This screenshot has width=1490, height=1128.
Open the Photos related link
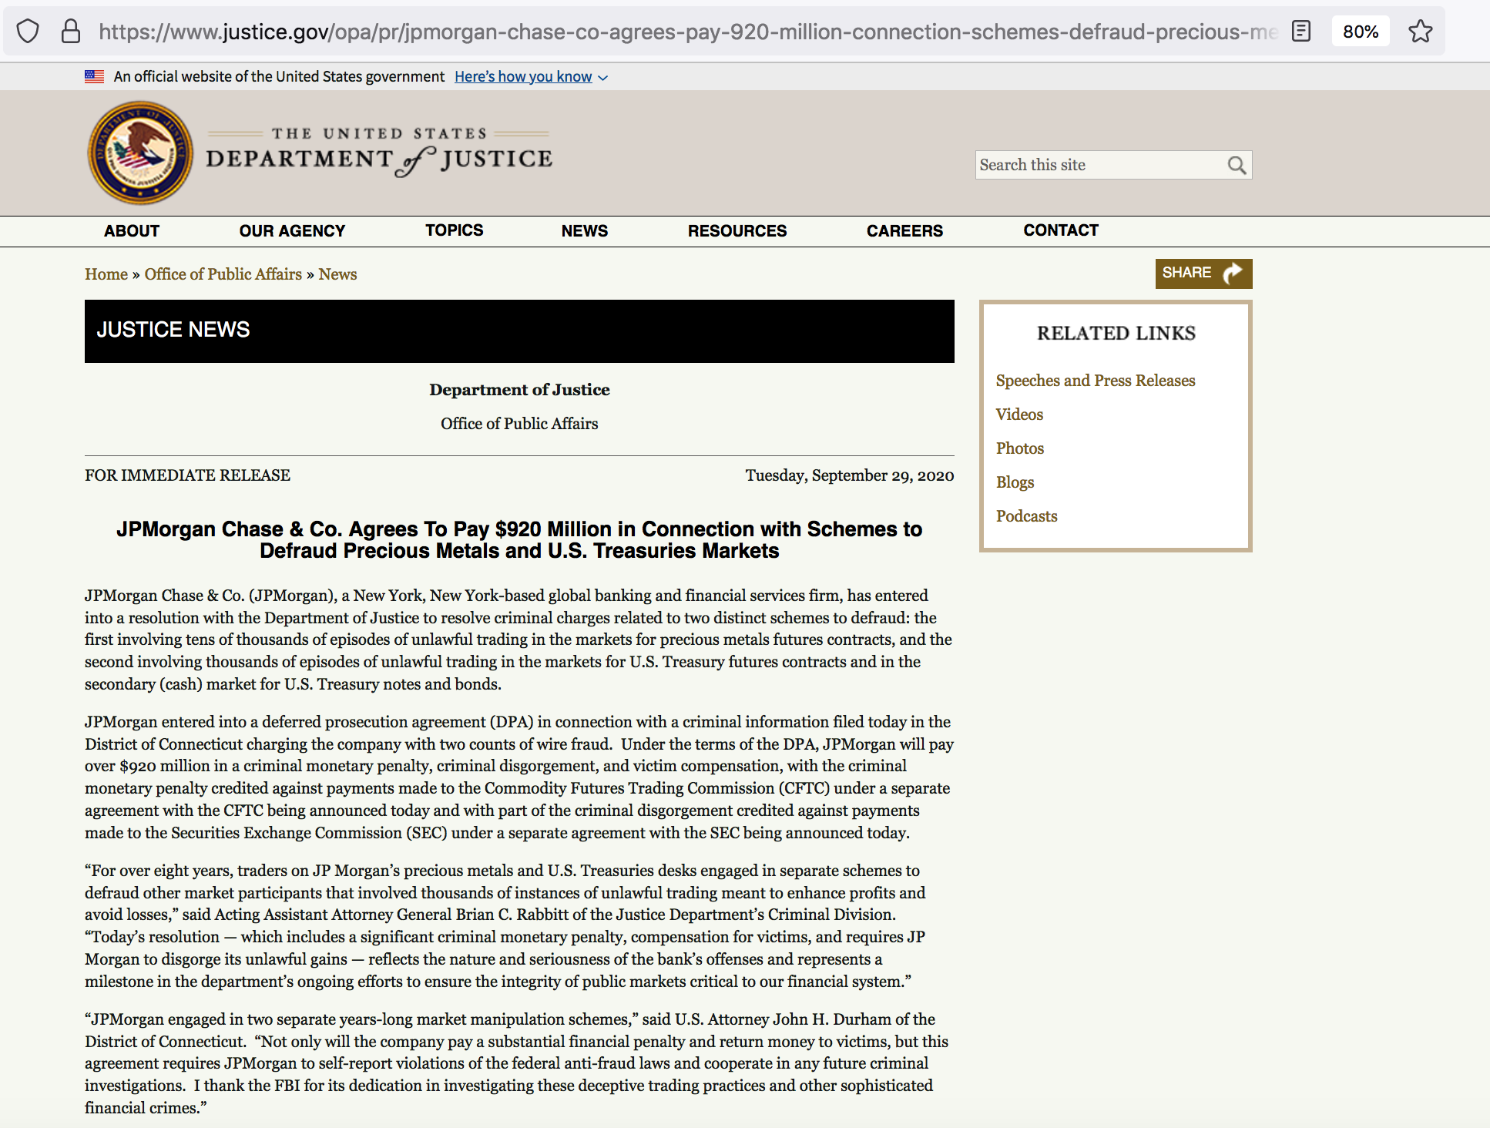(x=1020, y=448)
